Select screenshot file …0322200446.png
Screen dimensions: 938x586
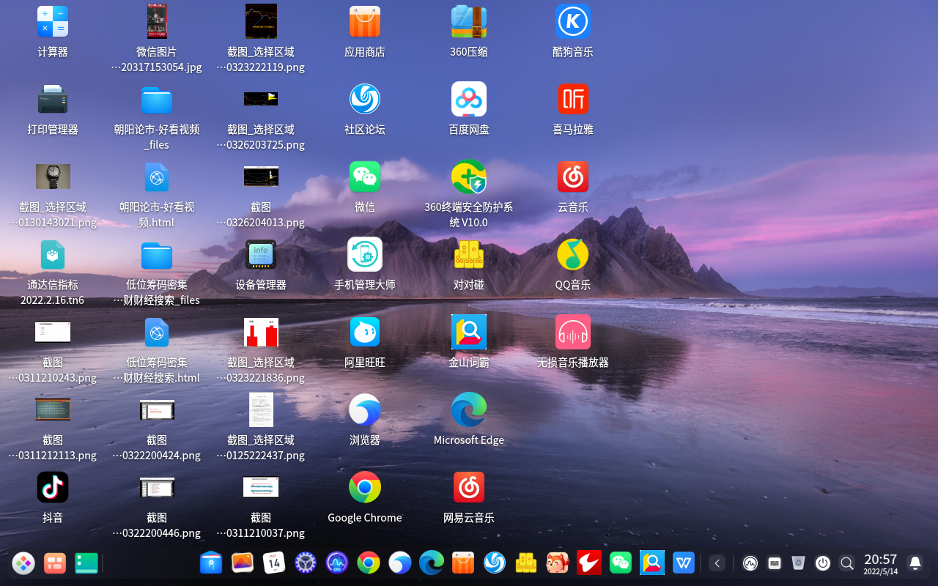(157, 487)
